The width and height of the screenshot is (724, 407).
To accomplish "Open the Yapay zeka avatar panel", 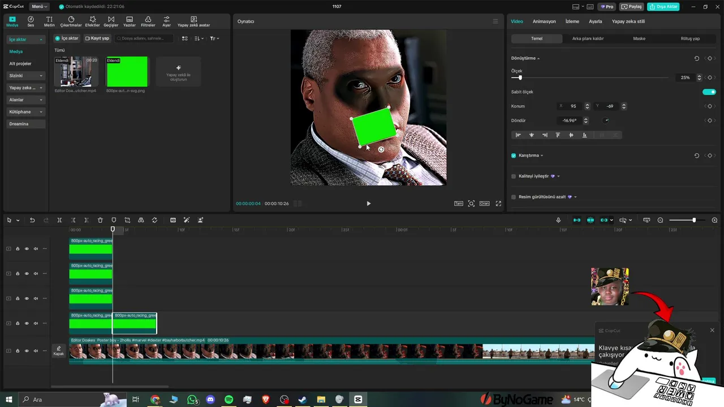I will click(x=193, y=21).
